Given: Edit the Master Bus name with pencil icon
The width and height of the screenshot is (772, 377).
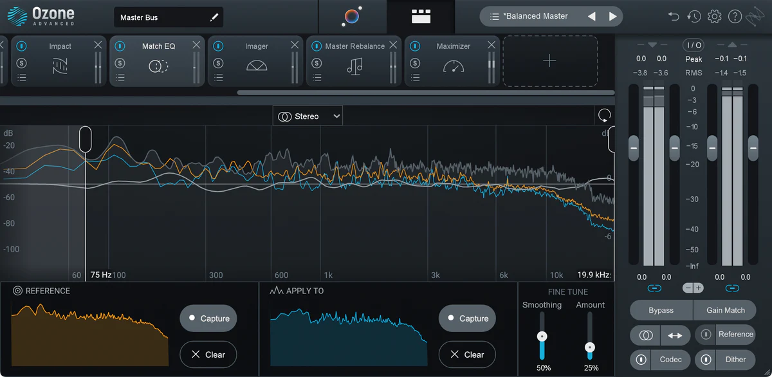Looking at the screenshot, I should (214, 17).
